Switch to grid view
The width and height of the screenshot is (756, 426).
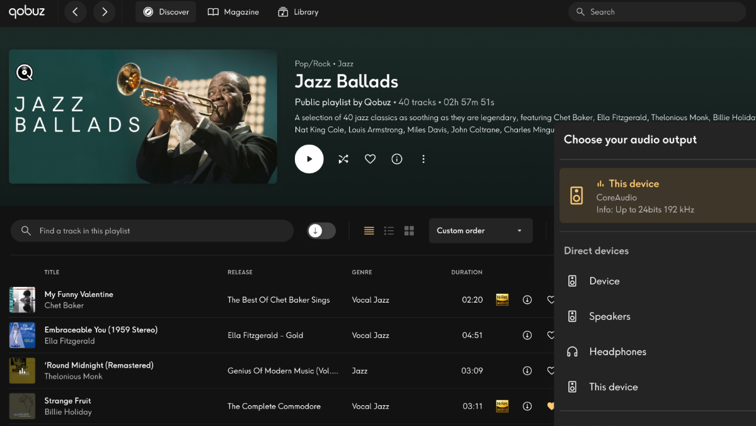point(409,231)
